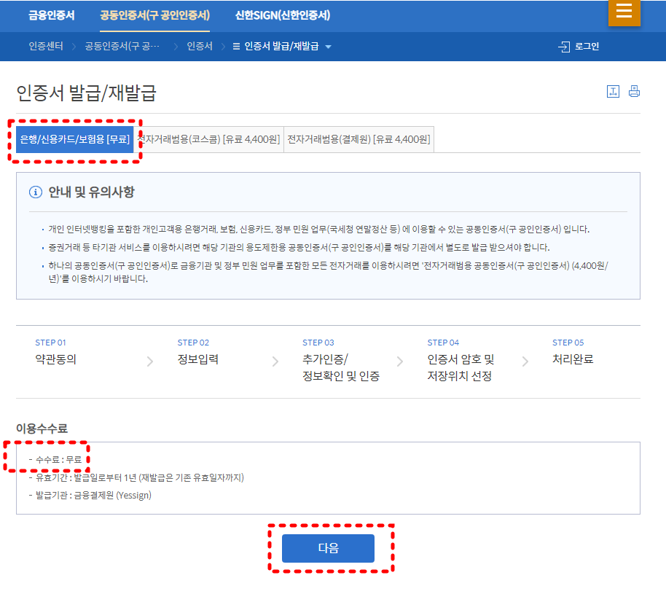Viewport: 666px width, 594px height.
Task: Select 전자거래범용(코스콤) [유료 4,400원] tab
Action: (x=208, y=139)
